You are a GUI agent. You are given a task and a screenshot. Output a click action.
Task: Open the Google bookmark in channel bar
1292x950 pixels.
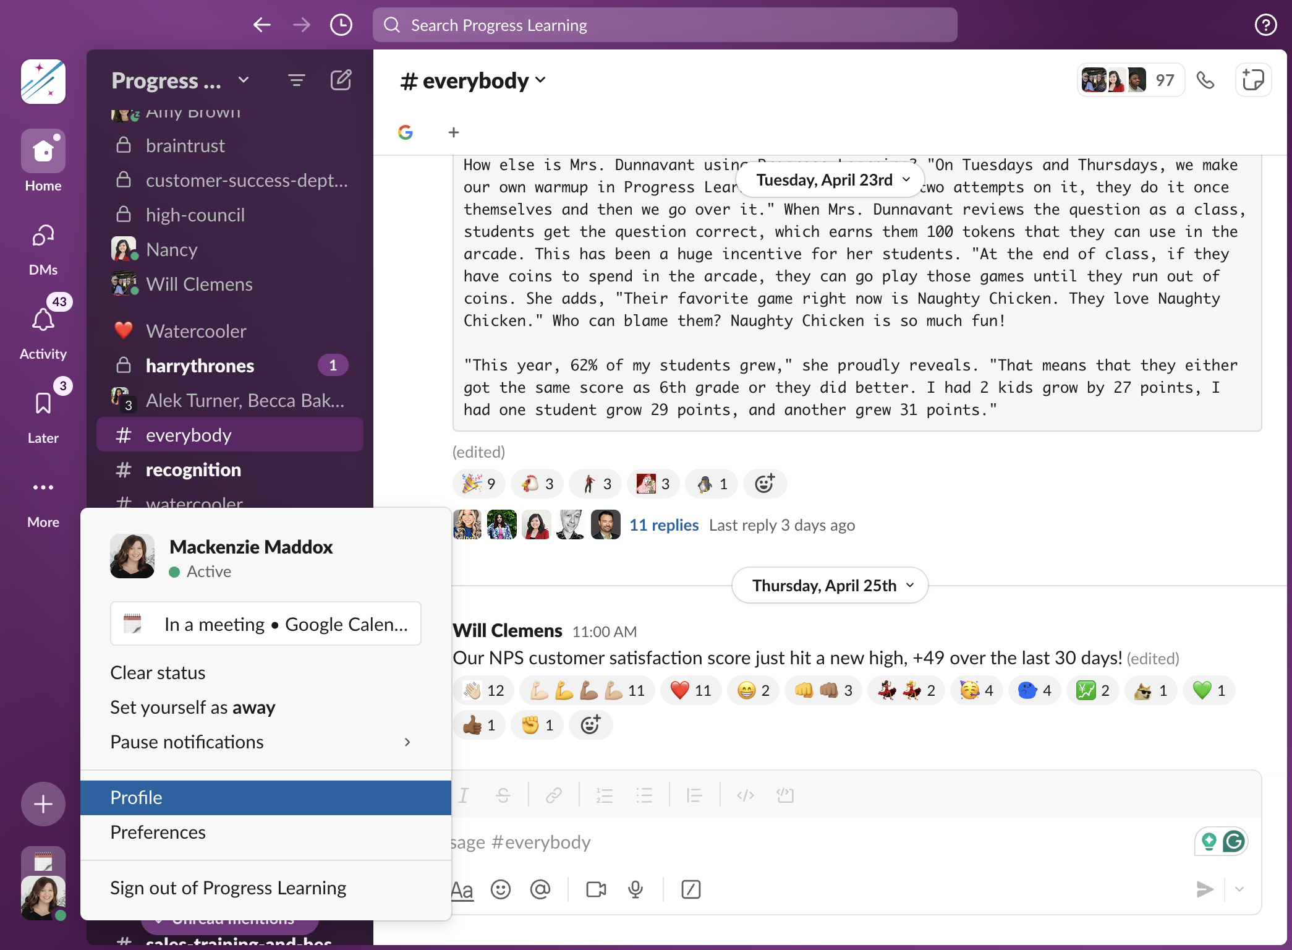[x=406, y=132]
